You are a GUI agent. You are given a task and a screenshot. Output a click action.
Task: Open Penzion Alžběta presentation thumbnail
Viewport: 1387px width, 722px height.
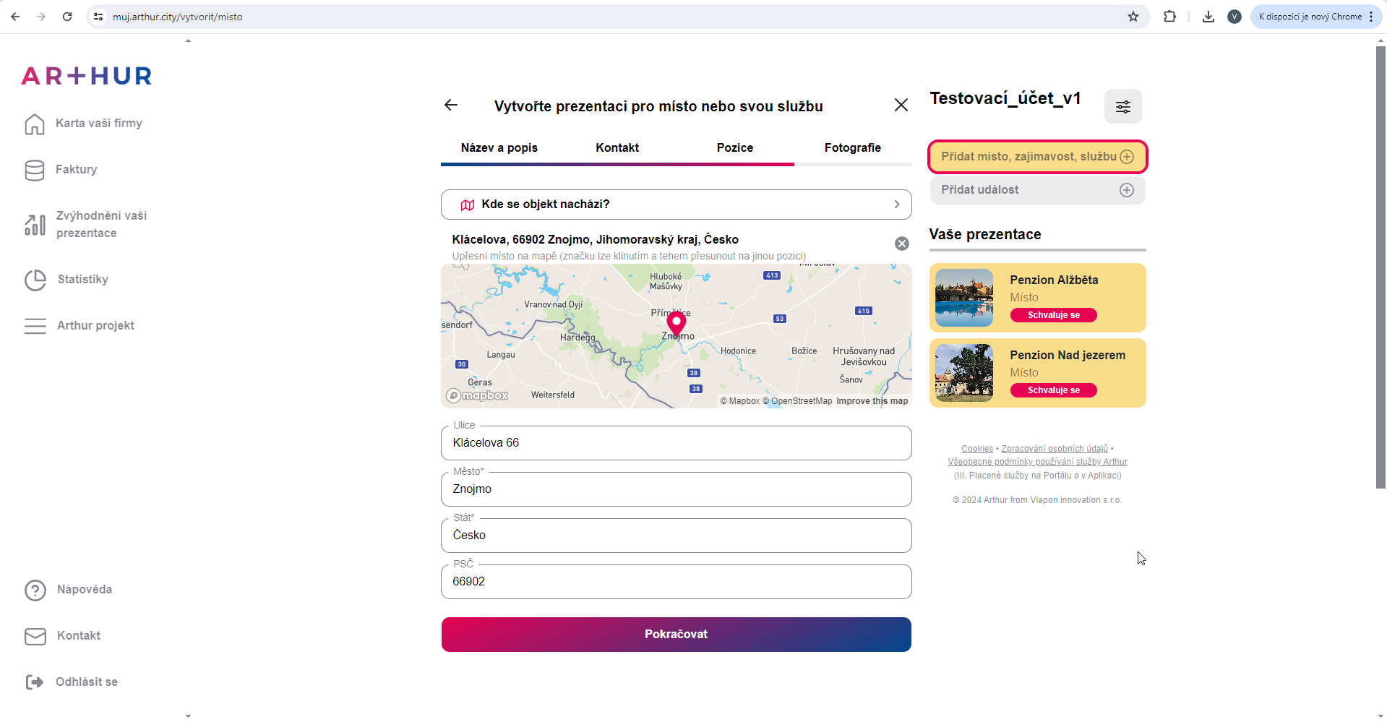point(963,298)
